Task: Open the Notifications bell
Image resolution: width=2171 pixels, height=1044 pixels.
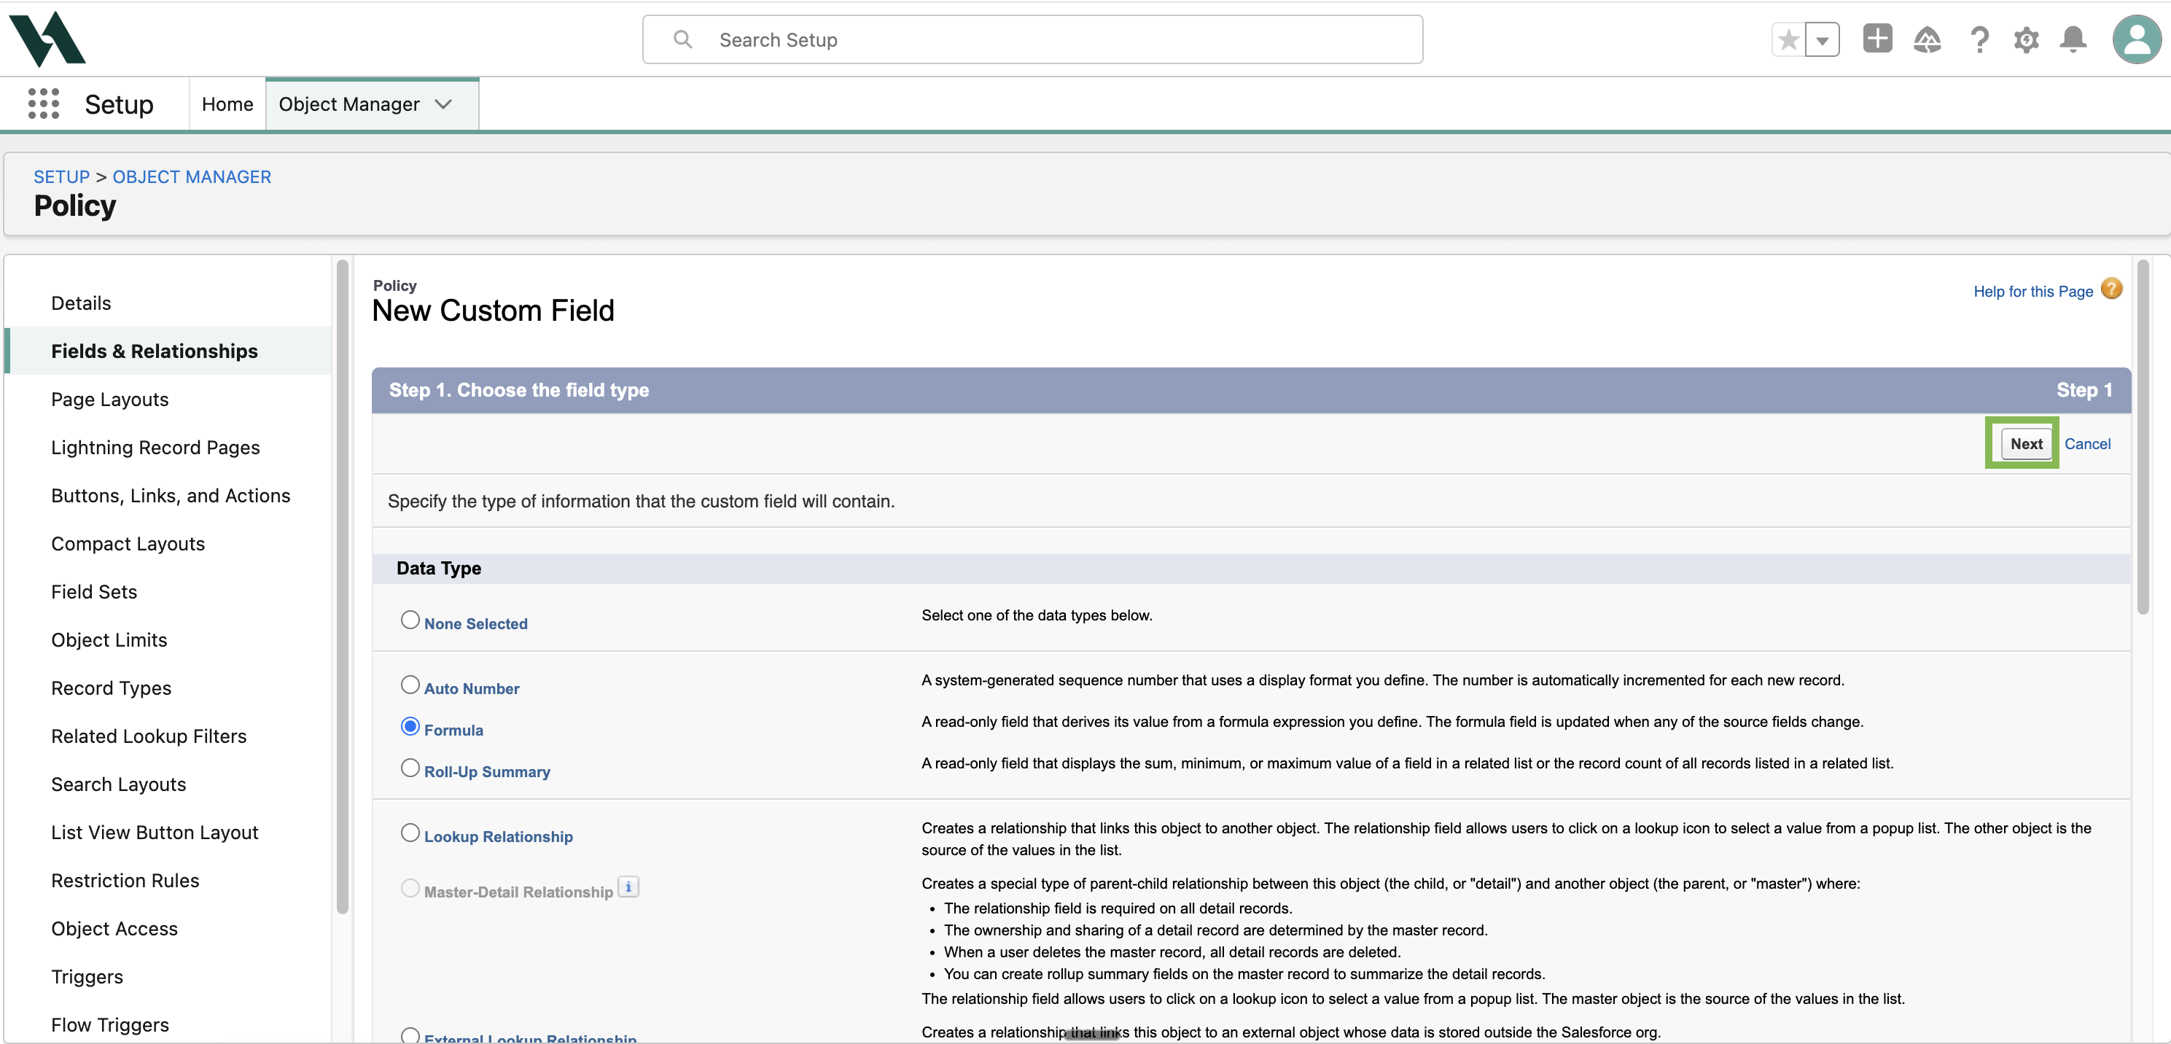Action: click(2073, 39)
